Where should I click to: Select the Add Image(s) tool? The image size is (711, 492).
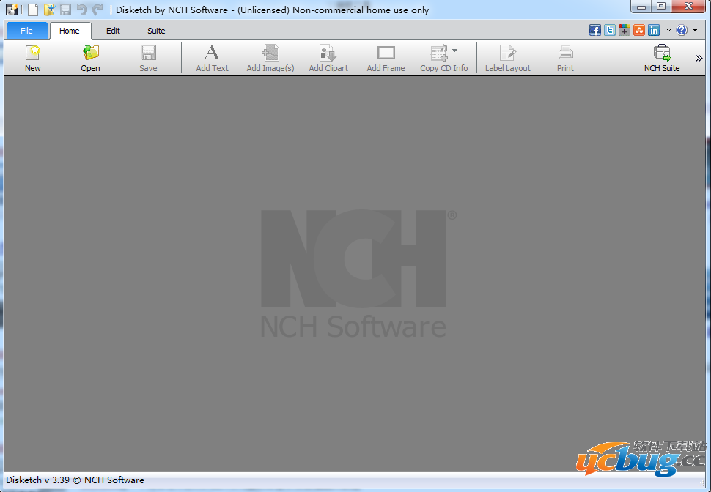point(270,58)
